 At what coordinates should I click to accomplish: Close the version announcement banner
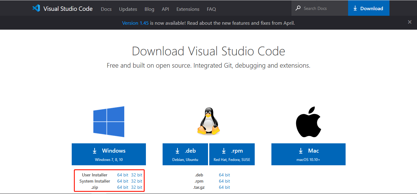(410, 22)
